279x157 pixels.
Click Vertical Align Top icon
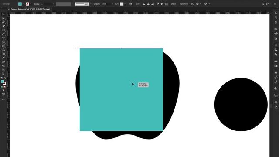click(158, 4)
